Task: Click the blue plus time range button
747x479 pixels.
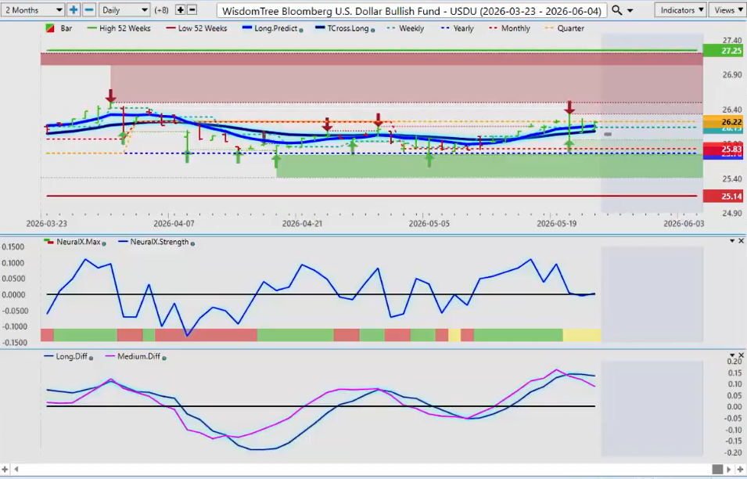Action: coord(74,10)
